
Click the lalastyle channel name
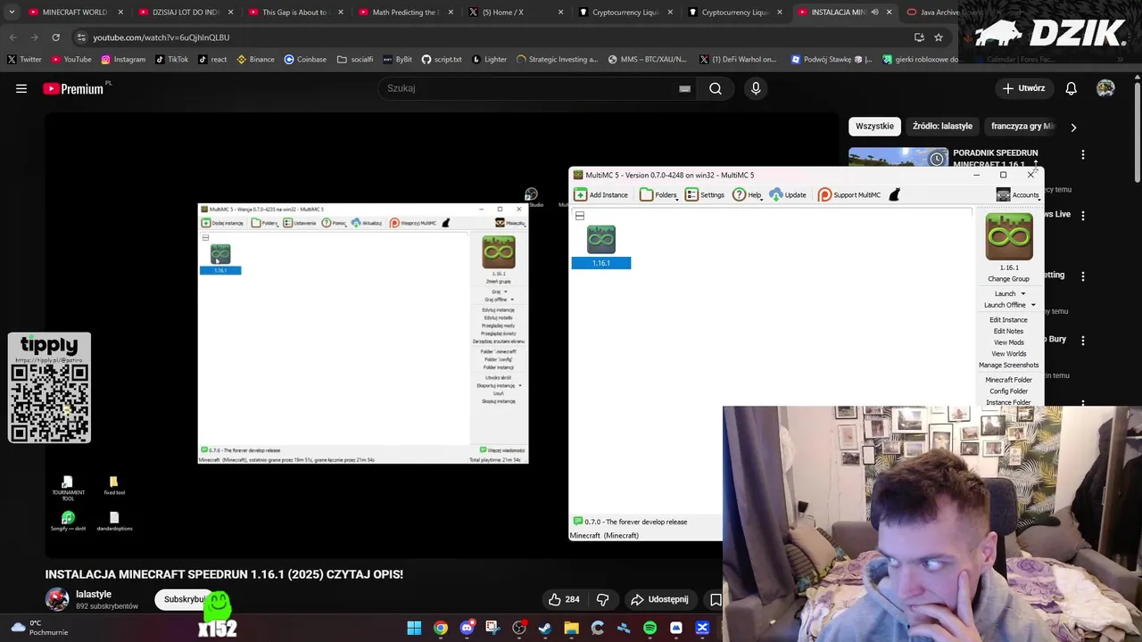pos(94,594)
